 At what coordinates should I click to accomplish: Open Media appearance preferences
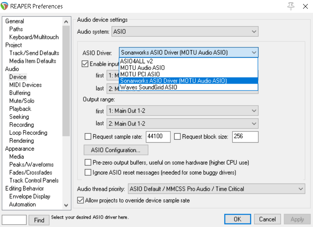[x=17, y=157]
